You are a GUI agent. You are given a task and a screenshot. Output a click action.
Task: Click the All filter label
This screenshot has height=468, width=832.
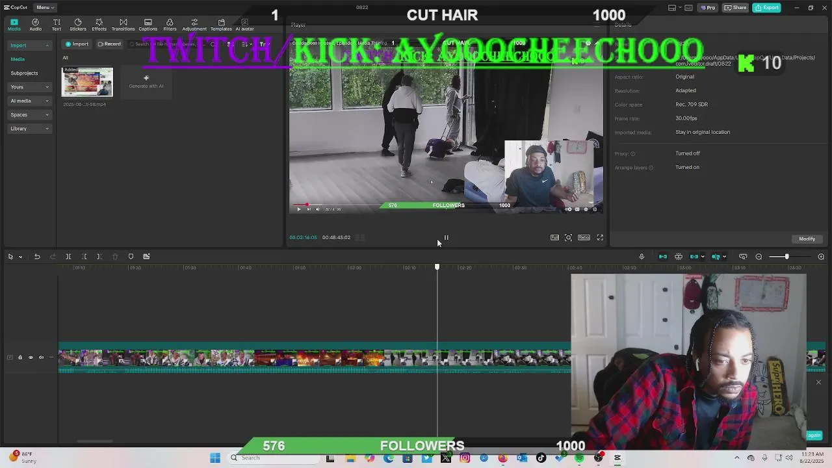pos(65,58)
